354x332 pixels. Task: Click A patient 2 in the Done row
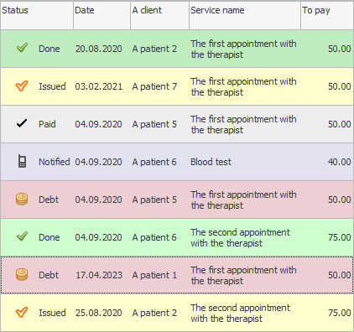click(154, 49)
